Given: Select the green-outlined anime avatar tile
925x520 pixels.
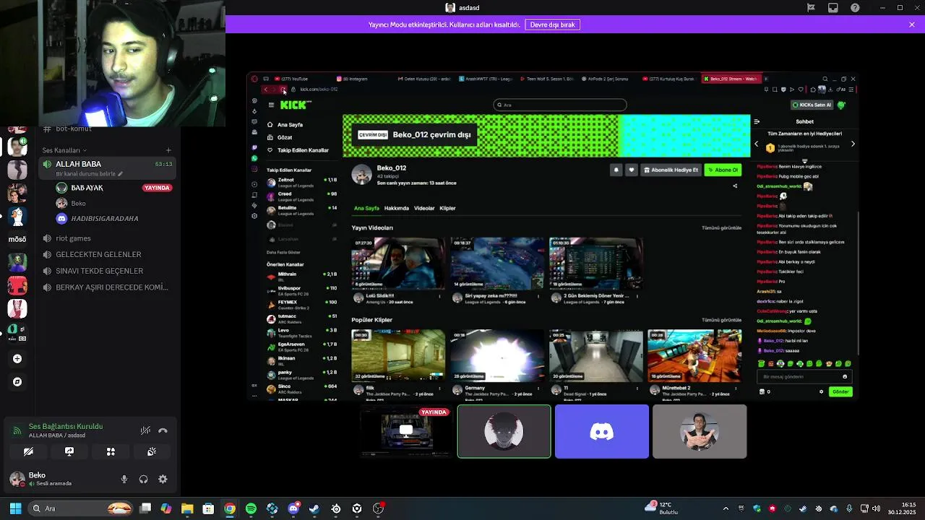Looking at the screenshot, I should point(504,431).
